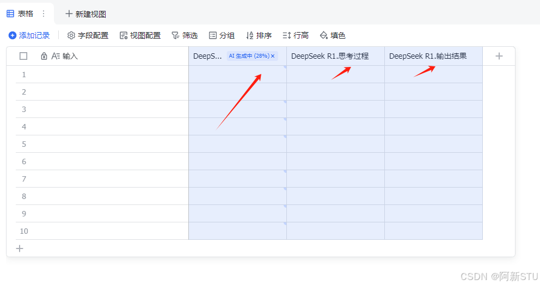Select row number 9

pyautogui.click(x=24, y=214)
